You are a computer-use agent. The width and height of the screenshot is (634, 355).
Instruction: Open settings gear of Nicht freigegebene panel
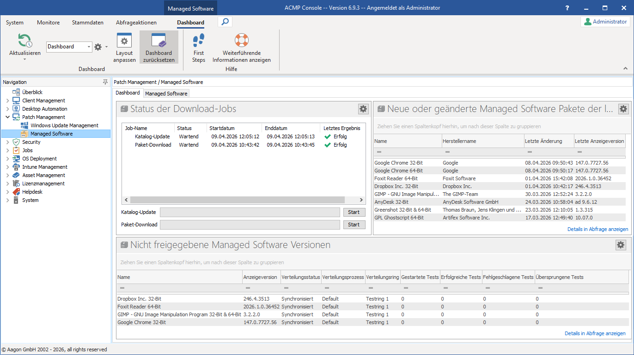coord(621,245)
